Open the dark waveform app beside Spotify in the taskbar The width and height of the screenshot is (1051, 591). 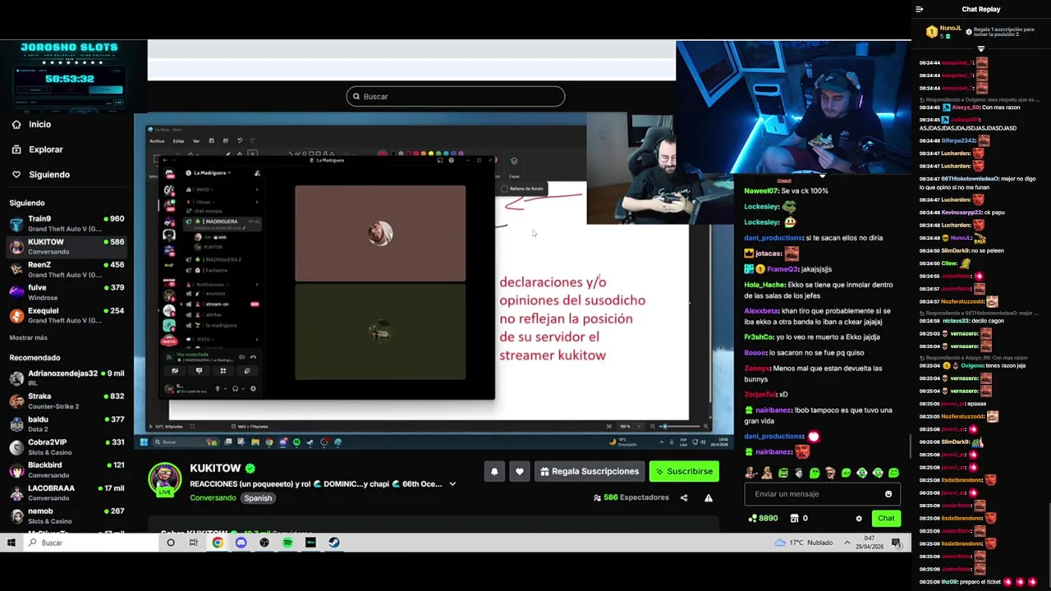coord(311,543)
